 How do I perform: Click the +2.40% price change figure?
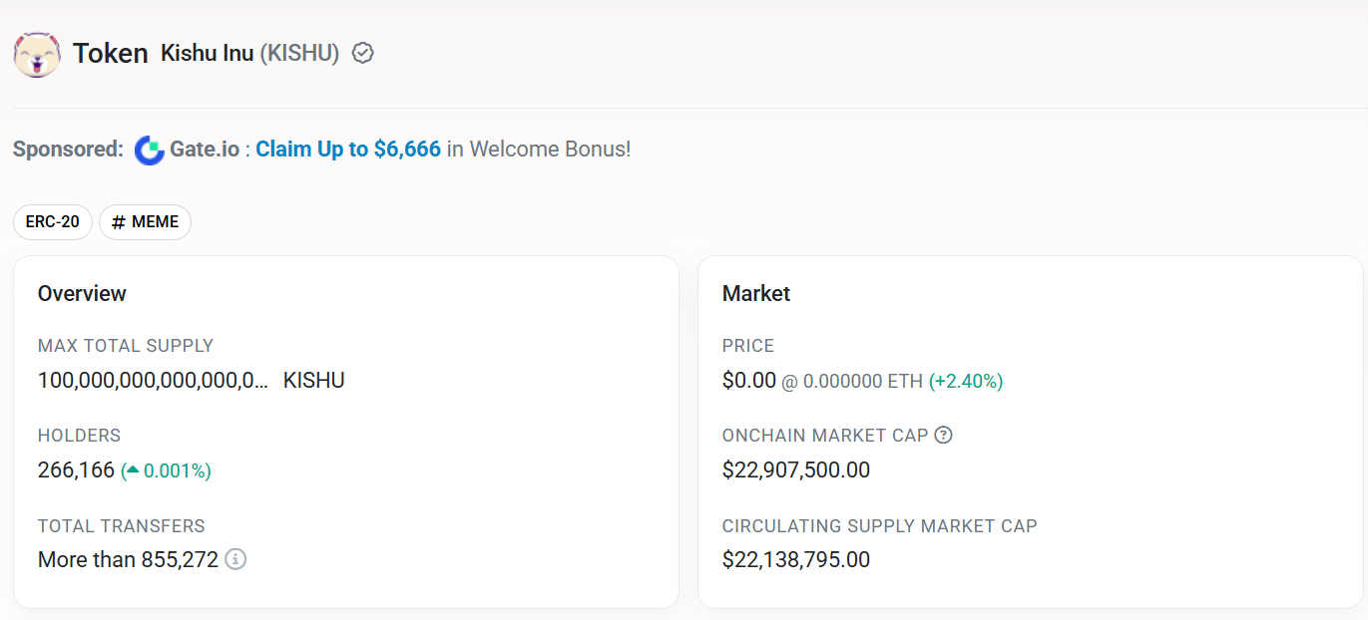[x=966, y=381]
